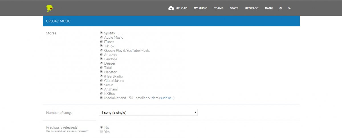Go to the Teams menu item
Screen dimensions: 342x138
point(219,8)
